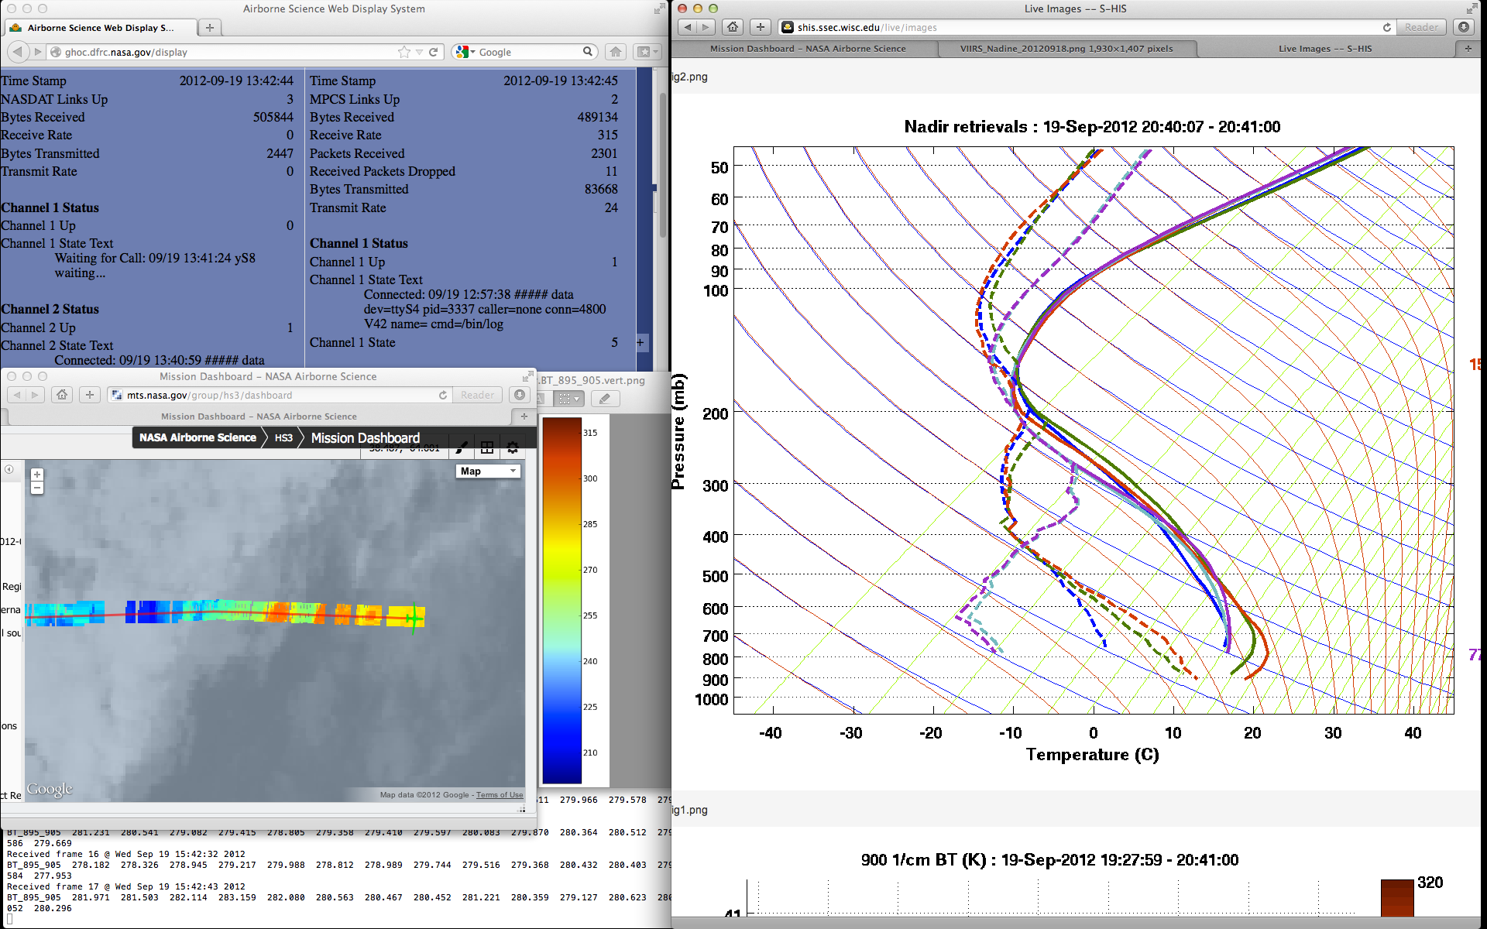Click the dashboard grid layout icon

tap(487, 447)
